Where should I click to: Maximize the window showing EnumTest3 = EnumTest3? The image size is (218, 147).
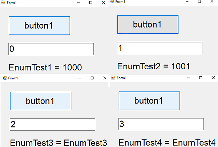(92, 78)
